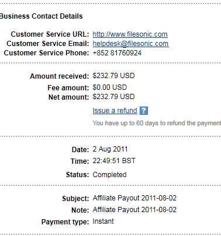Click the Payment type label
Screen dimensions: 221x236
(65, 222)
